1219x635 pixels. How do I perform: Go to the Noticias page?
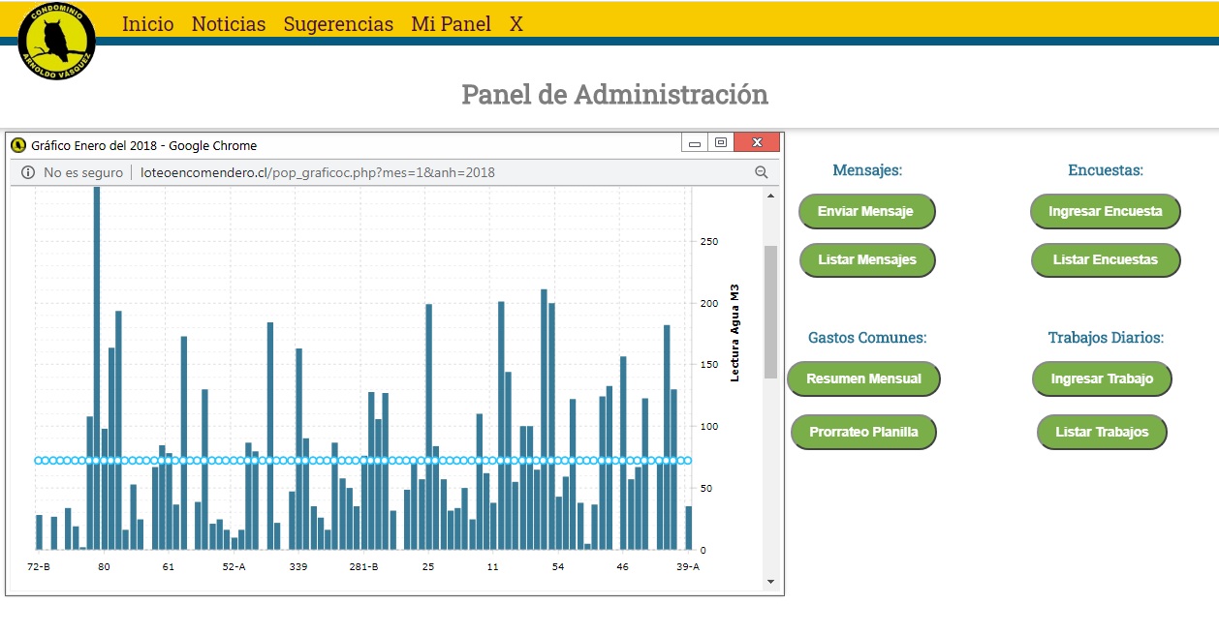coord(229,24)
